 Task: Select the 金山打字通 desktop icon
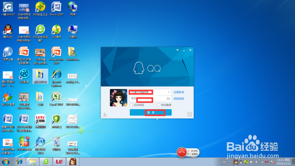coord(8,99)
